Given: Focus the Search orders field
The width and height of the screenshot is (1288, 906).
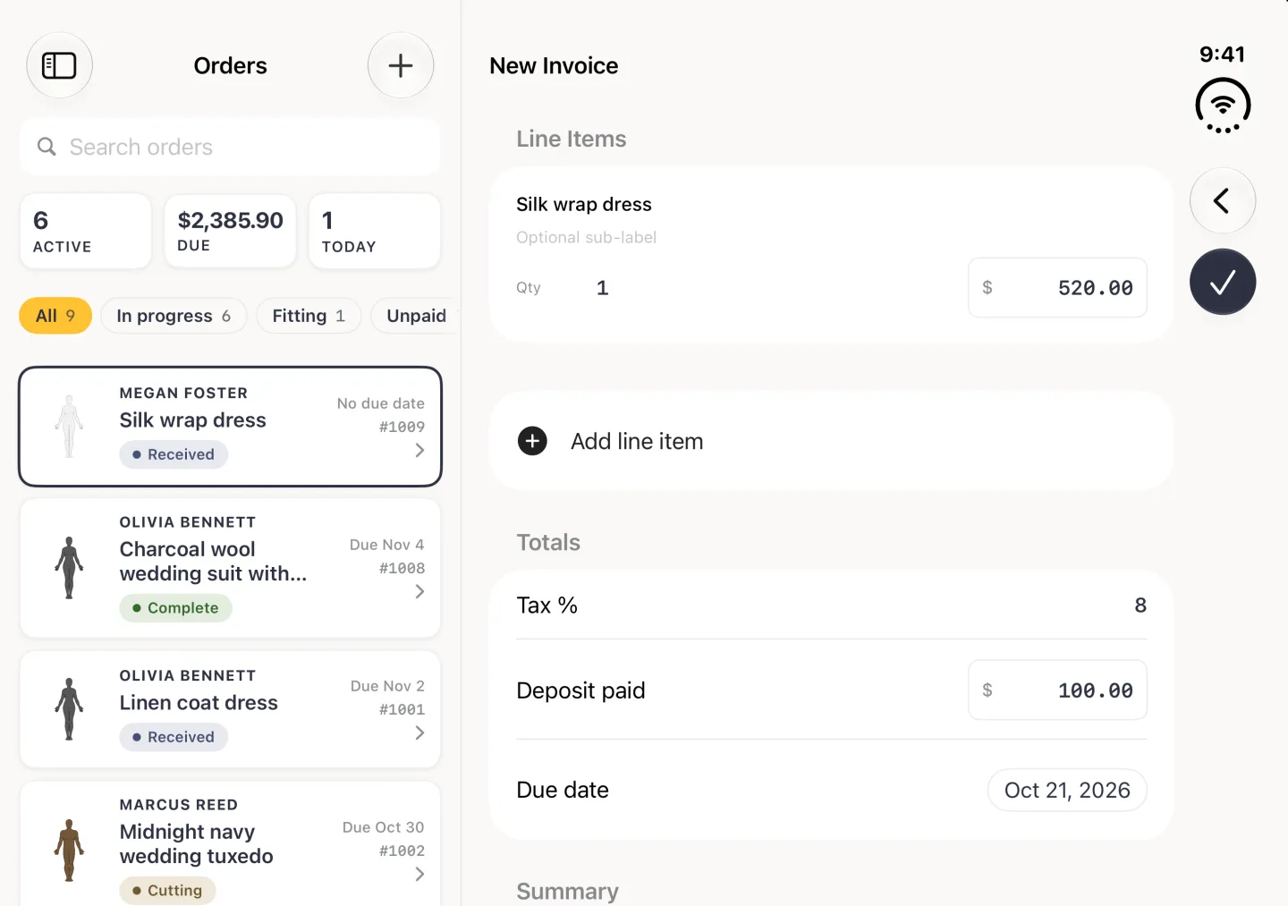Looking at the screenshot, I should click(230, 147).
